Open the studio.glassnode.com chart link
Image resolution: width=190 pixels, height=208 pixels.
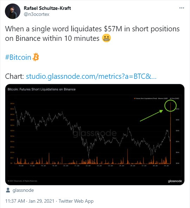point(91,76)
